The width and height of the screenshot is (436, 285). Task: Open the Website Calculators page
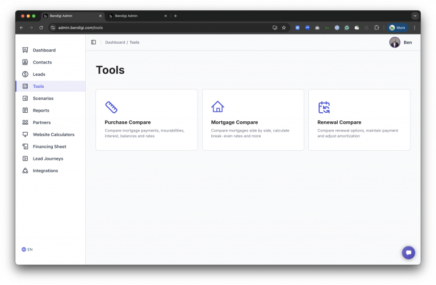point(53,134)
